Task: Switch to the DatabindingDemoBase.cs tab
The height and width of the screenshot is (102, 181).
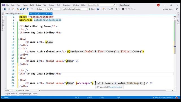Action: click(x=14, y=14)
